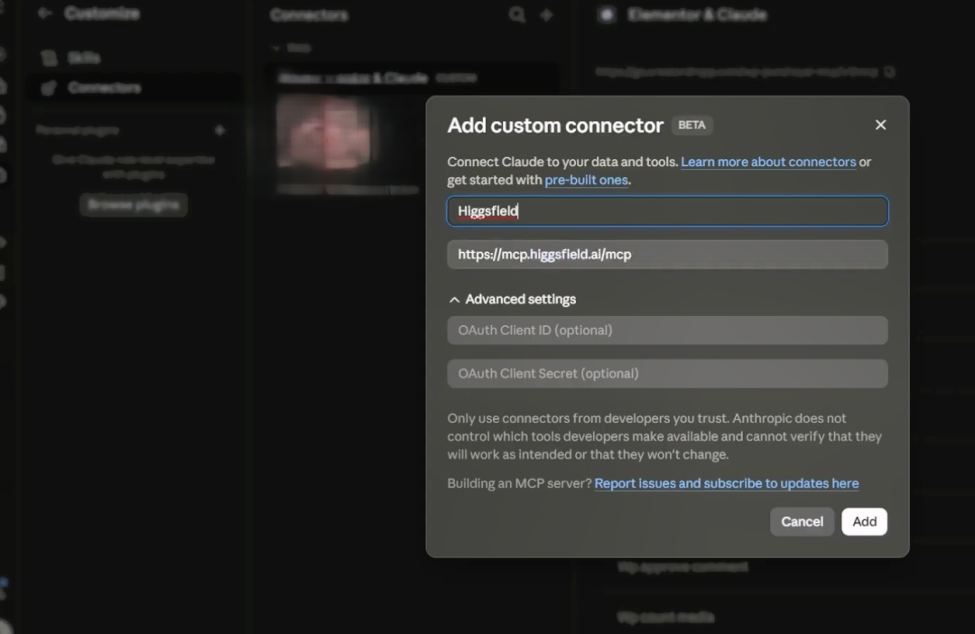975x634 pixels.
Task: Click the Elementor & Claude connector logo icon
Action: click(607, 14)
